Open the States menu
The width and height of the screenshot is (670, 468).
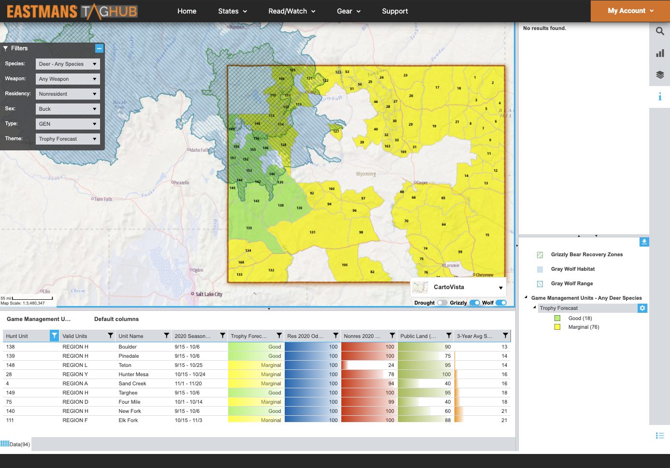[233, 11]
